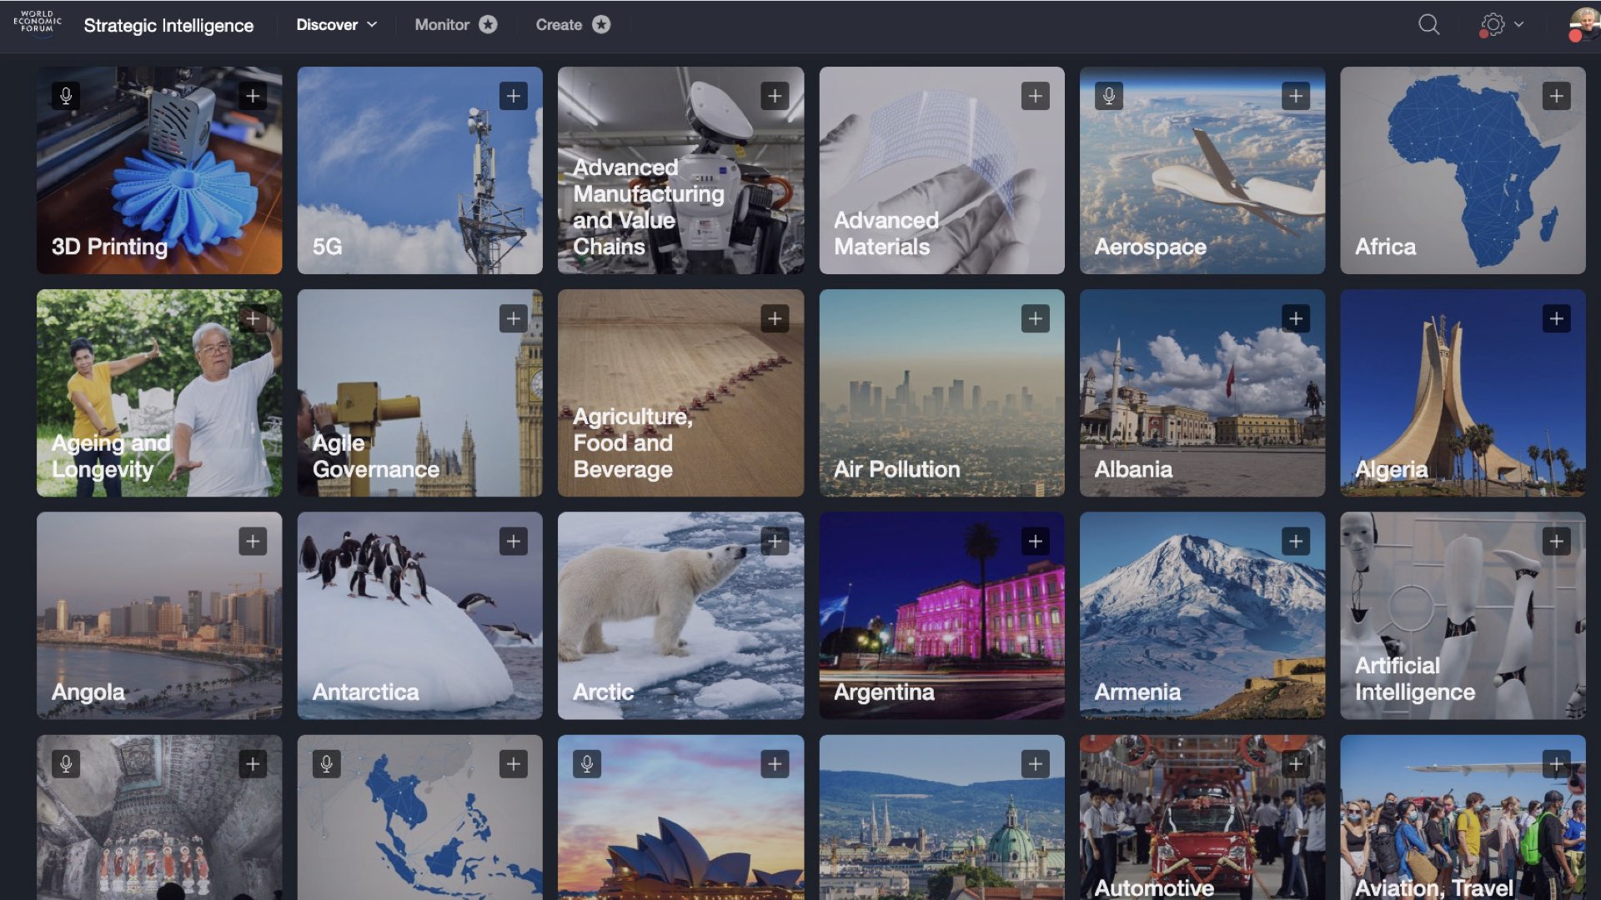Add Aviation, Travel card via plus icon
Viewport: 1601px width, 900px height.
pos(1557,763)
